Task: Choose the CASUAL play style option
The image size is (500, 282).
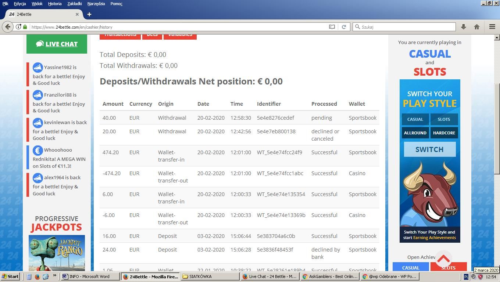Action: pos(415,119)
